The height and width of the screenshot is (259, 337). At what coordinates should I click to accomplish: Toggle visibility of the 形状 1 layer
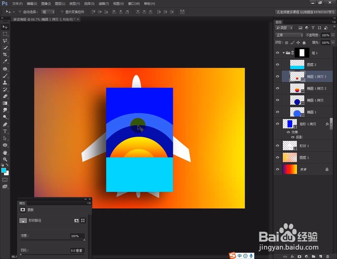(x=277, y=145)
